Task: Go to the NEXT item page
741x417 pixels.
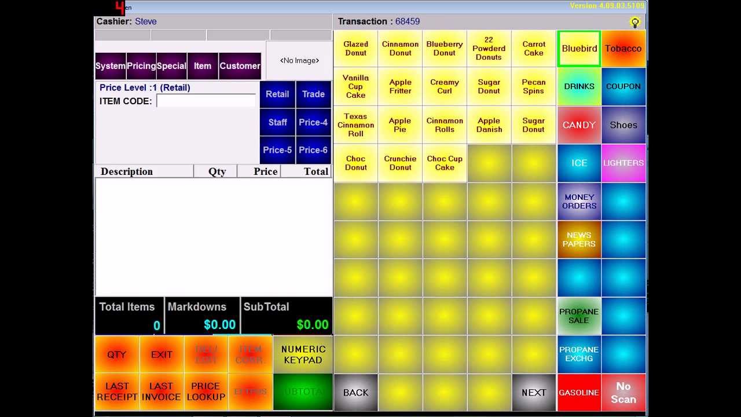Action: point(534,392)
